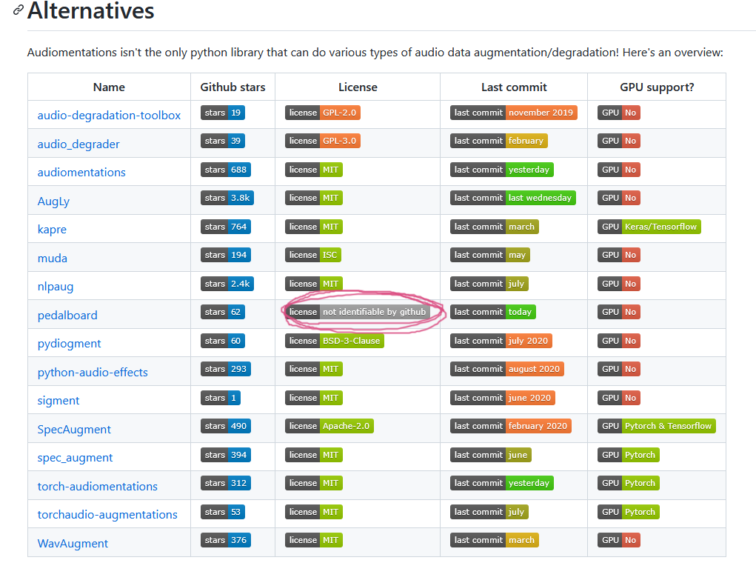Open the WavAugment link
The width and height of the screenshot is (756, 563).
[73, 543]
